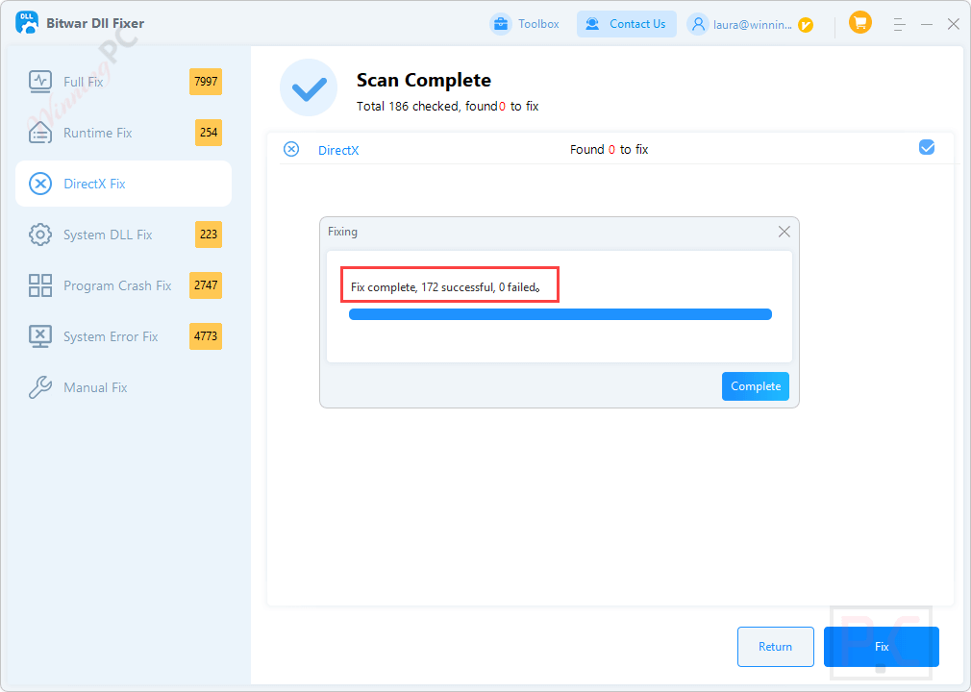Screen dimensions: 971x692
Task: Open the orange chat feedback icon
Action: (x=860, y=21)
